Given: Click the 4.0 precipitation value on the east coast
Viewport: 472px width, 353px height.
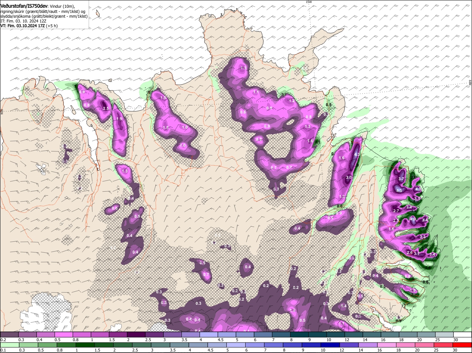Looking at the screenshot, I should (418, 189).
